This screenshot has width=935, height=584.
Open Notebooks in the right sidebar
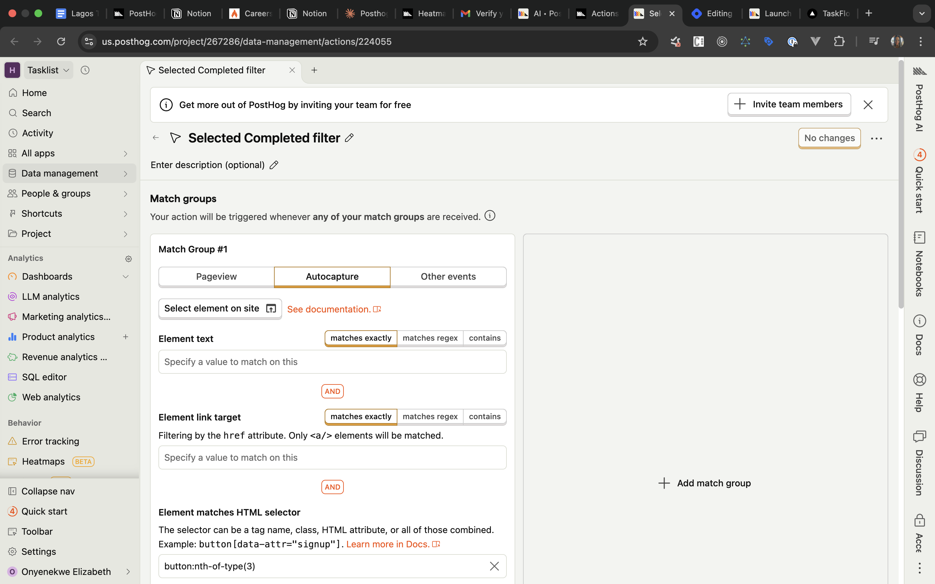click(919, 264)
